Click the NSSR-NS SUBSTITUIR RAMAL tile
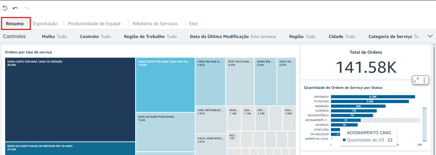This screenshot has height=155, width=436. 165,132
